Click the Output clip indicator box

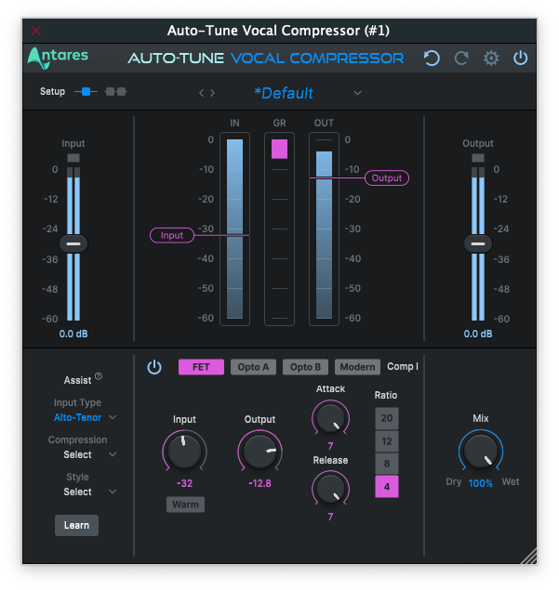pyautogui.click(x=478, y=158)
